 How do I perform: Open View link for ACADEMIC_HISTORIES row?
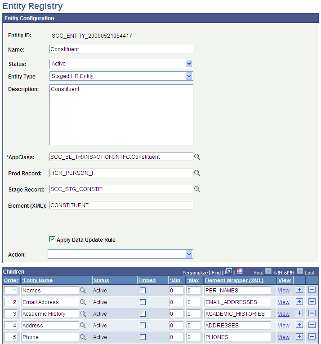(x=283, y=314)
